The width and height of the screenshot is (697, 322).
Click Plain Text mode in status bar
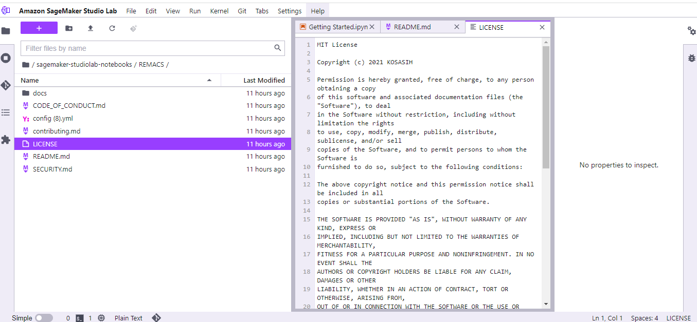pyautogui.click(x=129, y=318)
